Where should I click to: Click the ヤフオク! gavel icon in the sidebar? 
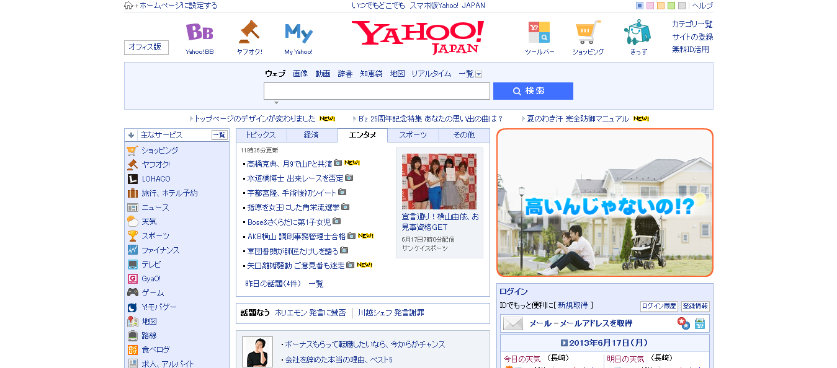(x=132, y=165)
